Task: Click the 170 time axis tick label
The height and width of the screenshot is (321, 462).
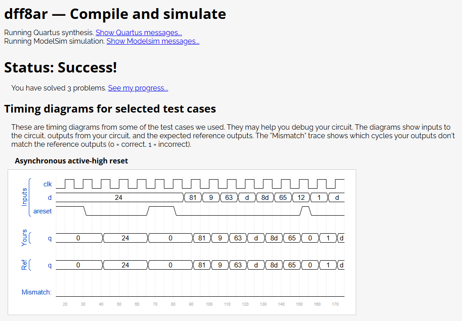Action: point(335,304)
